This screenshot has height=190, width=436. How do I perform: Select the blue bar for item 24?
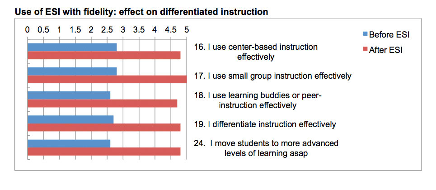click(69, 143)
